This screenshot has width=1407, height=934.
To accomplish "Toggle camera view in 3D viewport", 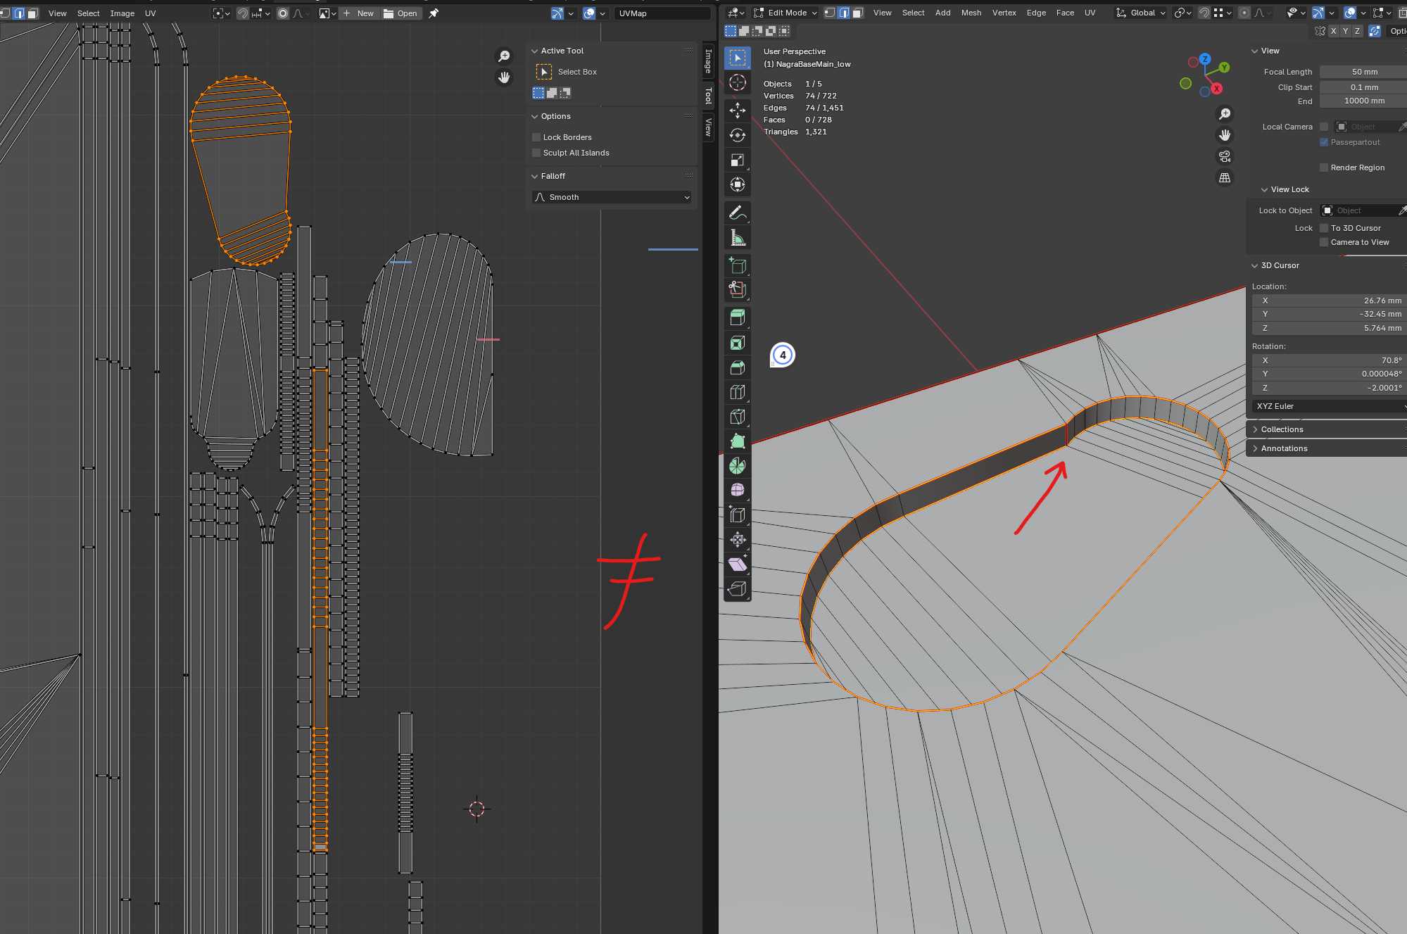I will click(x=1225, y=156).
